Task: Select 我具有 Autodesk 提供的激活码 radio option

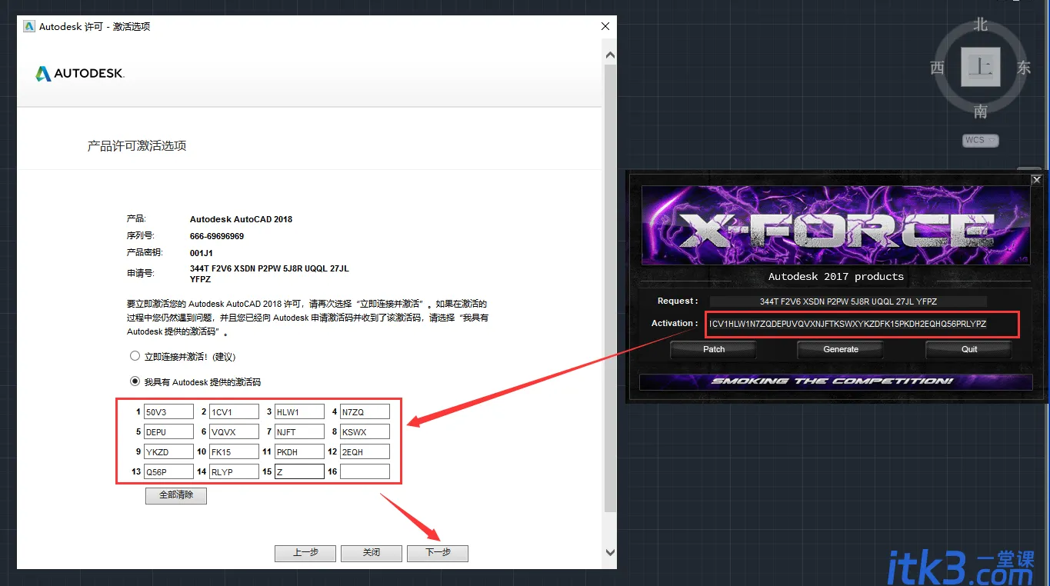Action: (135, 381)
